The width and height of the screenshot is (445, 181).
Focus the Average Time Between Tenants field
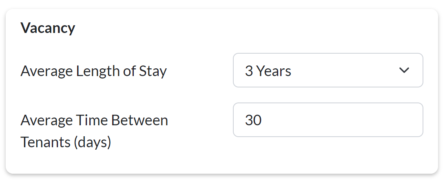[x=328, y=120]
